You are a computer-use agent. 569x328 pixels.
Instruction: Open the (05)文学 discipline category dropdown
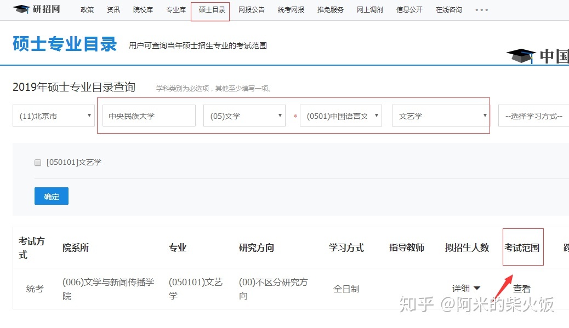(244, 116)
